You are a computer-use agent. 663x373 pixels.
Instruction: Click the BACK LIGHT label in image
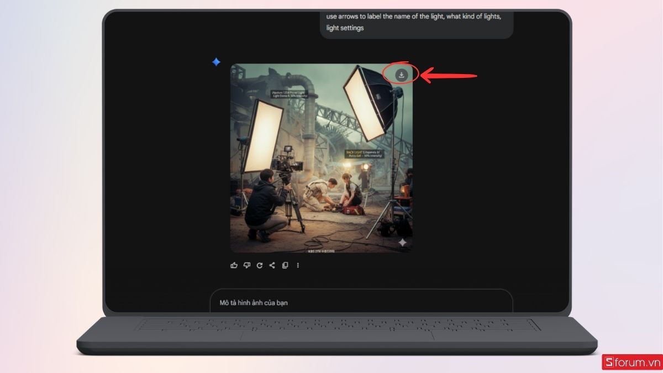365,153
